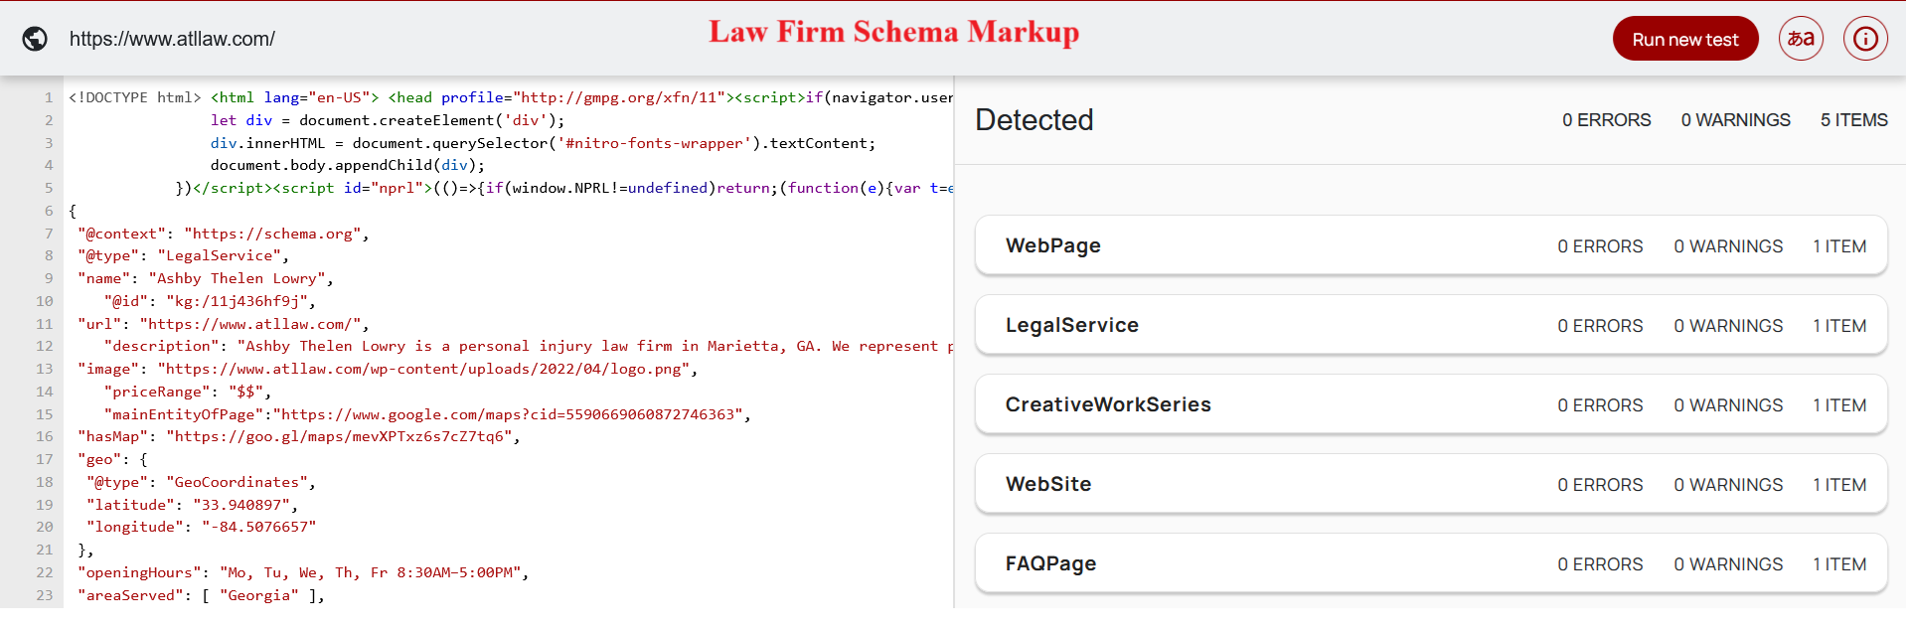Viewport: 1906px width, 631px height.
Task: Click the "@context": "https://schema.org" line
Action: click(x=224, y=234)
